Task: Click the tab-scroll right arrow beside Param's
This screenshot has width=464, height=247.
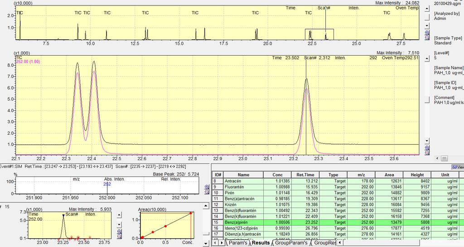Action: [222, 243]
